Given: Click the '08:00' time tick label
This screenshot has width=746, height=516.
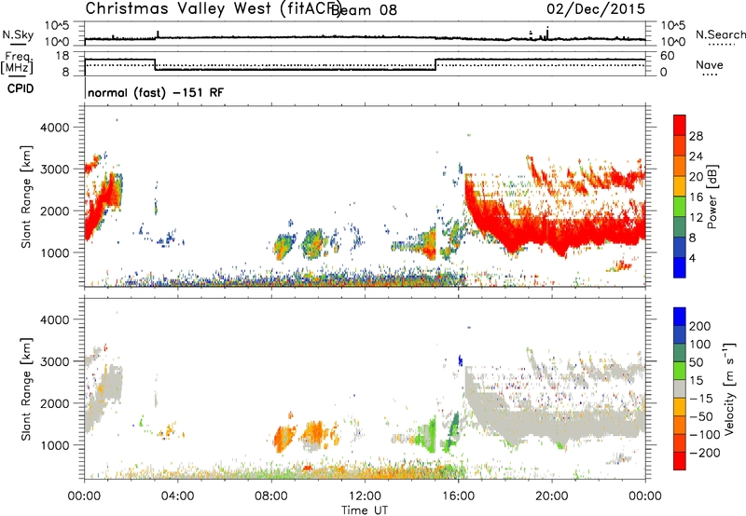Looking at the screenshot, I should point(271,496).
